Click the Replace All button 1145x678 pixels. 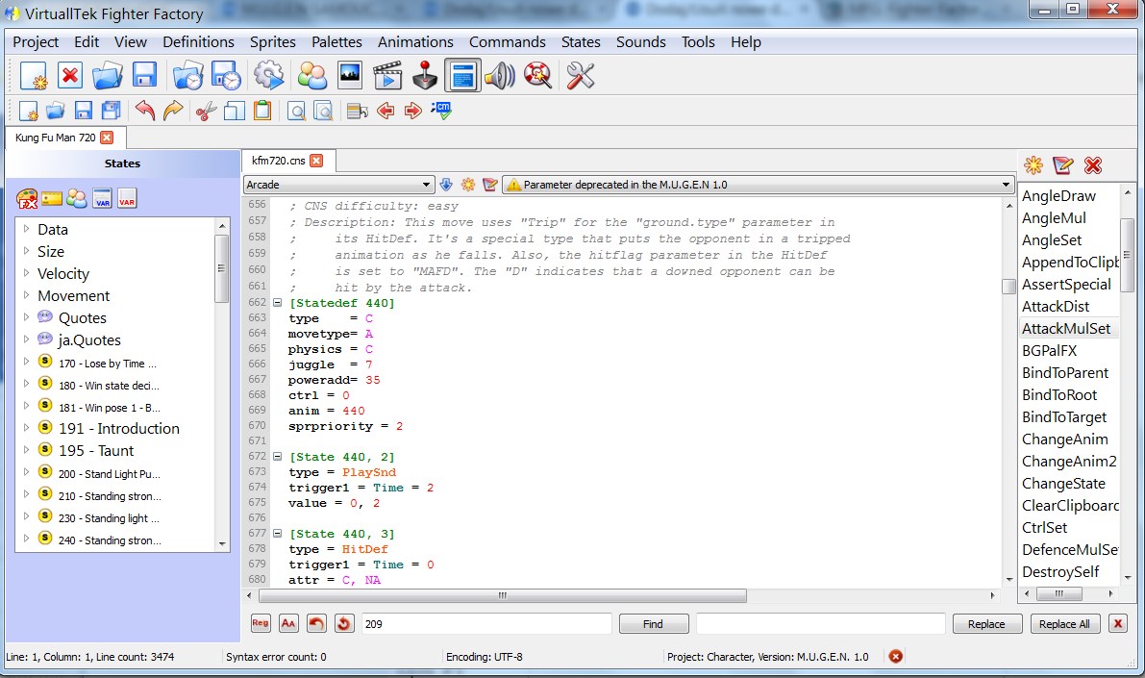coord(1064,624)
